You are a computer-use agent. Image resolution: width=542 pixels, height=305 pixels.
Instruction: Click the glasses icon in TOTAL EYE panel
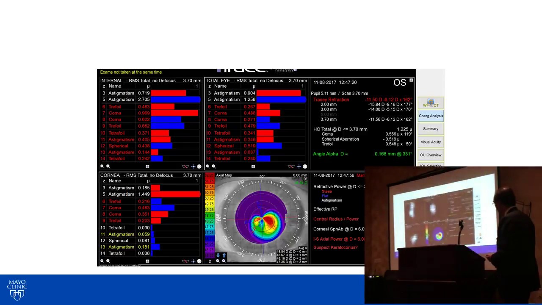click(291, 166)
